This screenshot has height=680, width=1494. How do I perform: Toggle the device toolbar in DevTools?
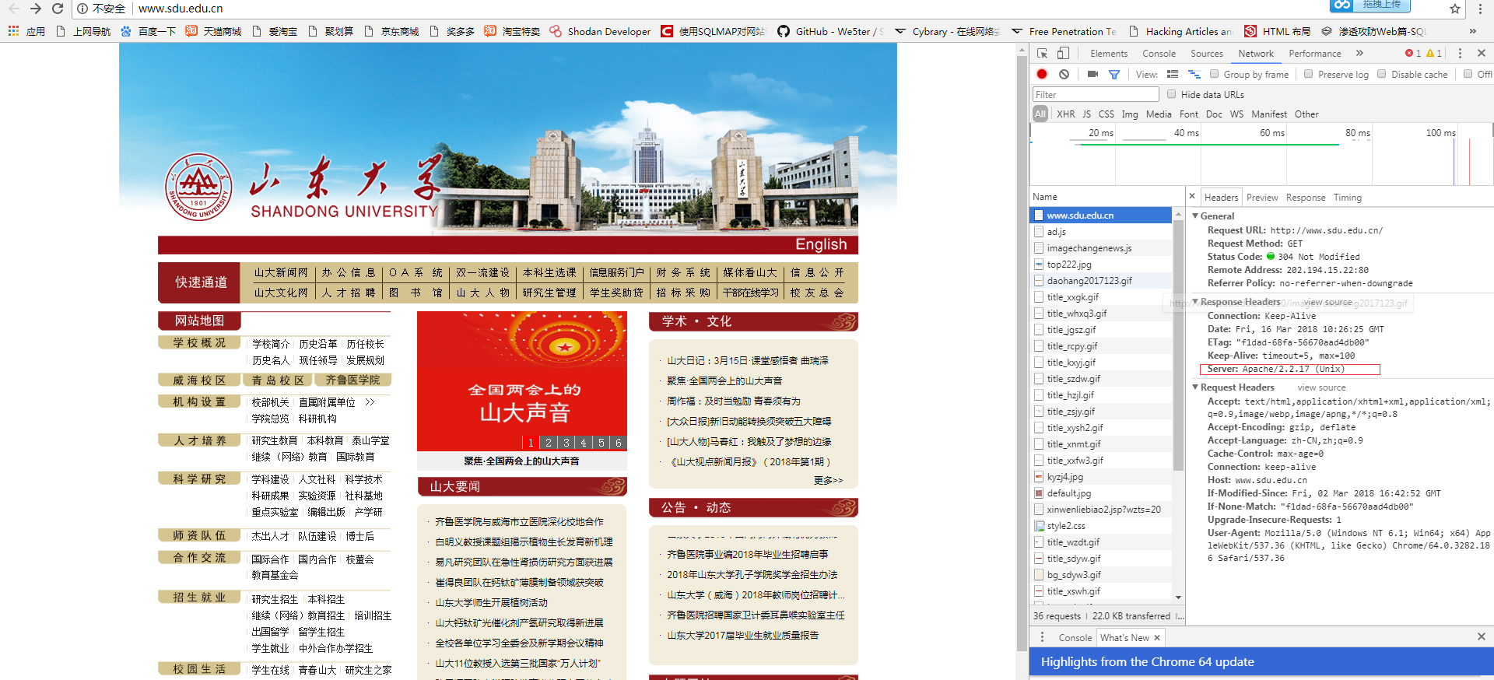tap(1063, 53)
